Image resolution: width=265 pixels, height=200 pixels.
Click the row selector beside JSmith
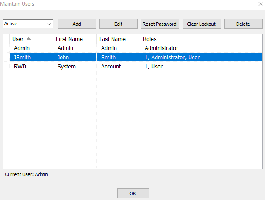point(7,57)
